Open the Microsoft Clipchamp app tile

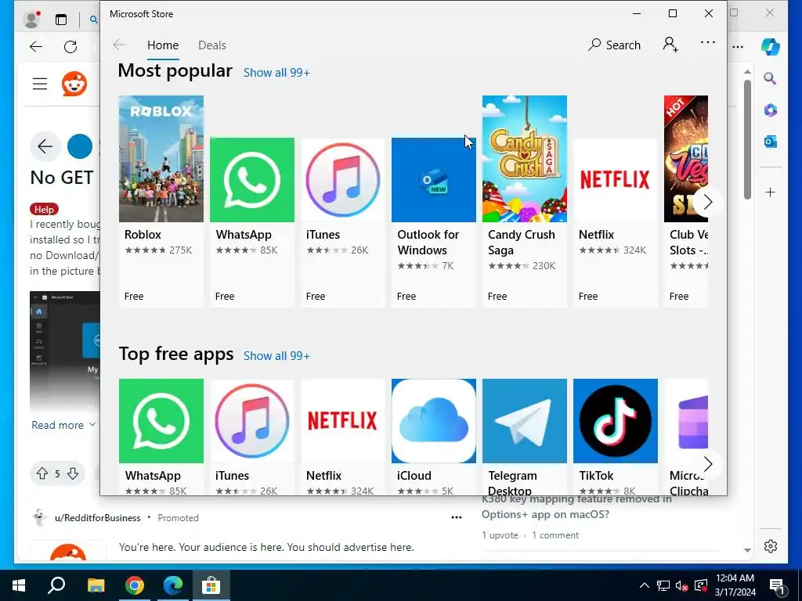(686, 437)
